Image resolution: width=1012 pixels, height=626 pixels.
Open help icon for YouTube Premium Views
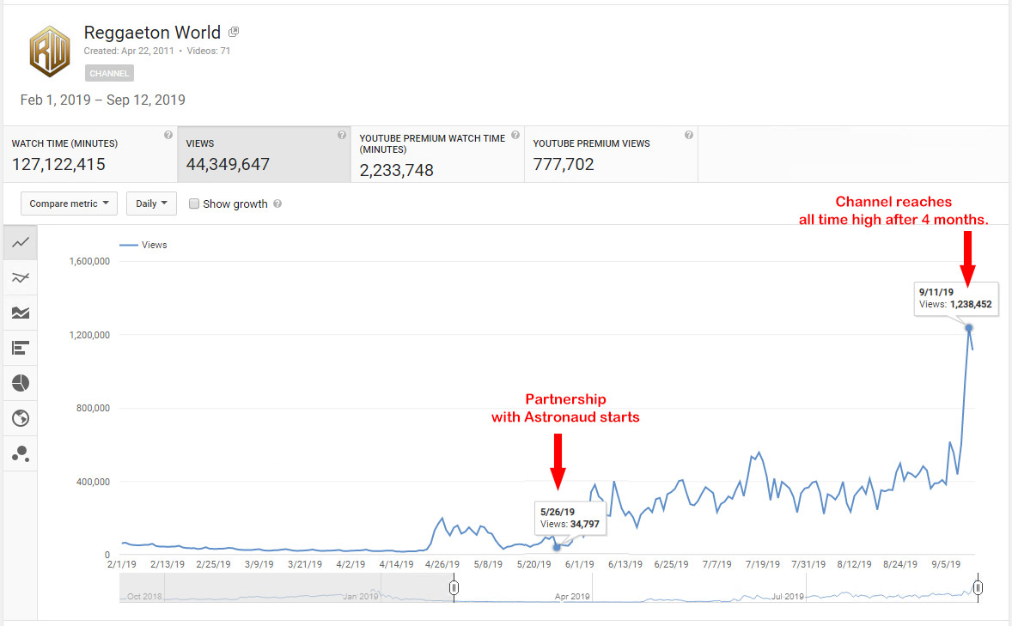point(689,135)
